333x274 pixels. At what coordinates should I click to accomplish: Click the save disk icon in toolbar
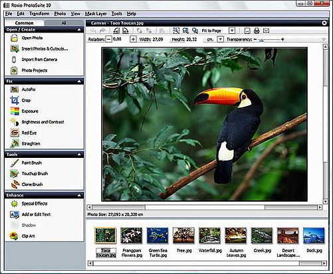tap(247, 31)
